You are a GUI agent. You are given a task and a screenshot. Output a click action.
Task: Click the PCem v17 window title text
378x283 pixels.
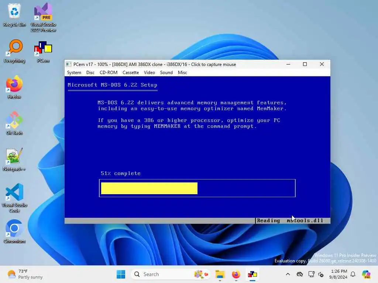155,64
